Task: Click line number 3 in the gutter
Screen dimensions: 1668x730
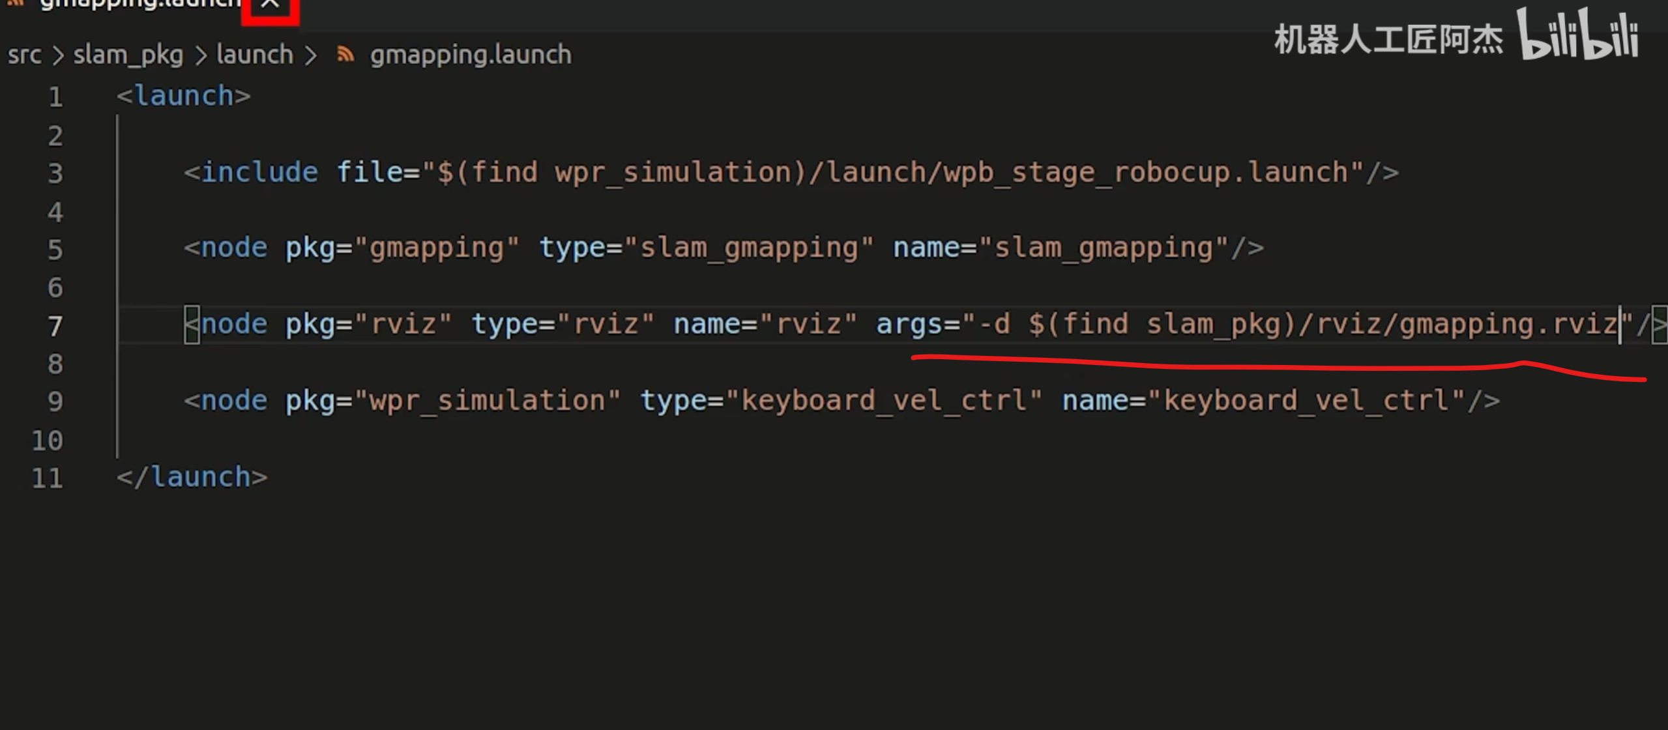Action: 55,173
